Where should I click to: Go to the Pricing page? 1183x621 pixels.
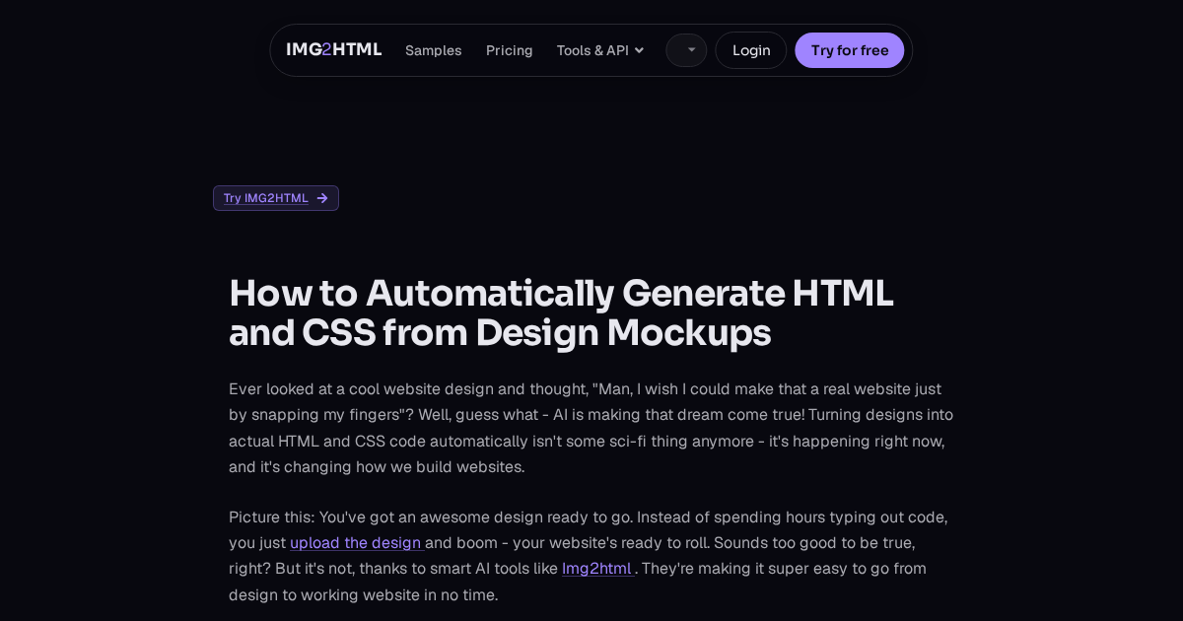click(509, 50)
